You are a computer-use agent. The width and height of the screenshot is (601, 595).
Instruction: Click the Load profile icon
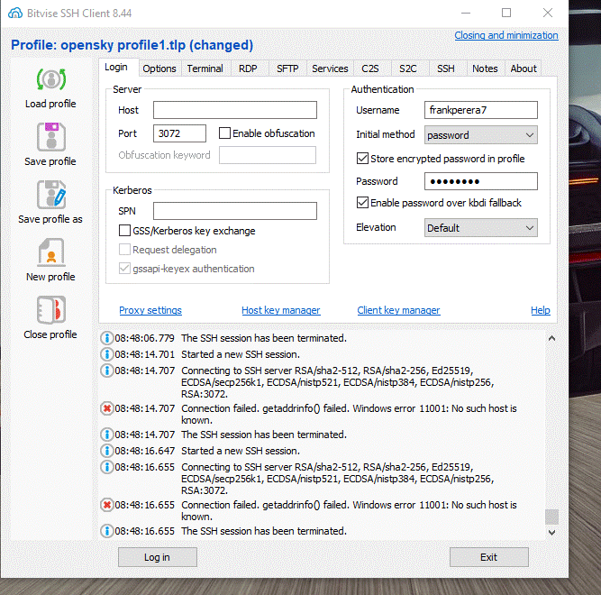coord(51,79)
